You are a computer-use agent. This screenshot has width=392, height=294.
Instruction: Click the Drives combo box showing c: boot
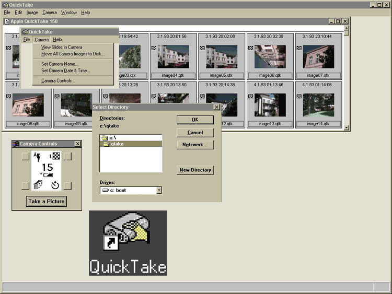pos(131,190)
